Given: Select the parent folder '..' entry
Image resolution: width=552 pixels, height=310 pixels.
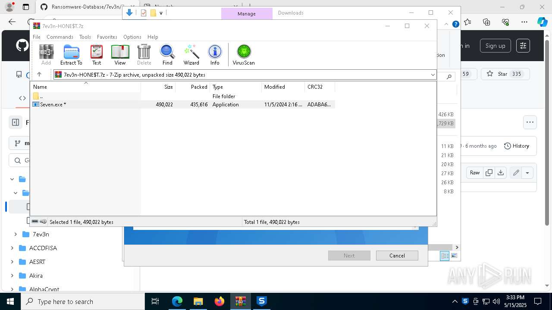Looking at the screenshot, I should pos(183,96).
